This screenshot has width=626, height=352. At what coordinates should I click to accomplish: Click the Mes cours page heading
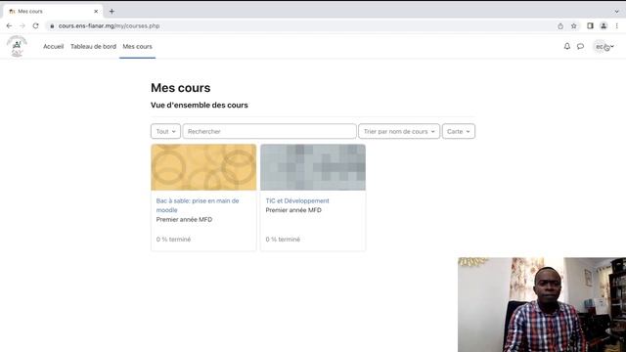180,88
